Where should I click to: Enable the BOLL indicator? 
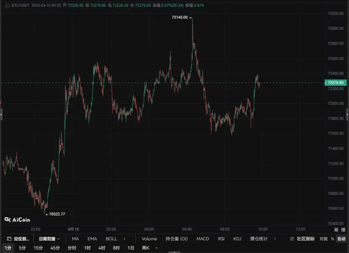(111, 239)
